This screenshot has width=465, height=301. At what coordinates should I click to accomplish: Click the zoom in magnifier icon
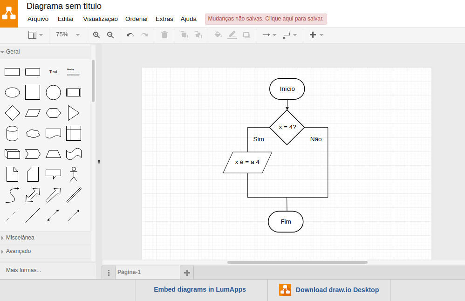(96, 35)
